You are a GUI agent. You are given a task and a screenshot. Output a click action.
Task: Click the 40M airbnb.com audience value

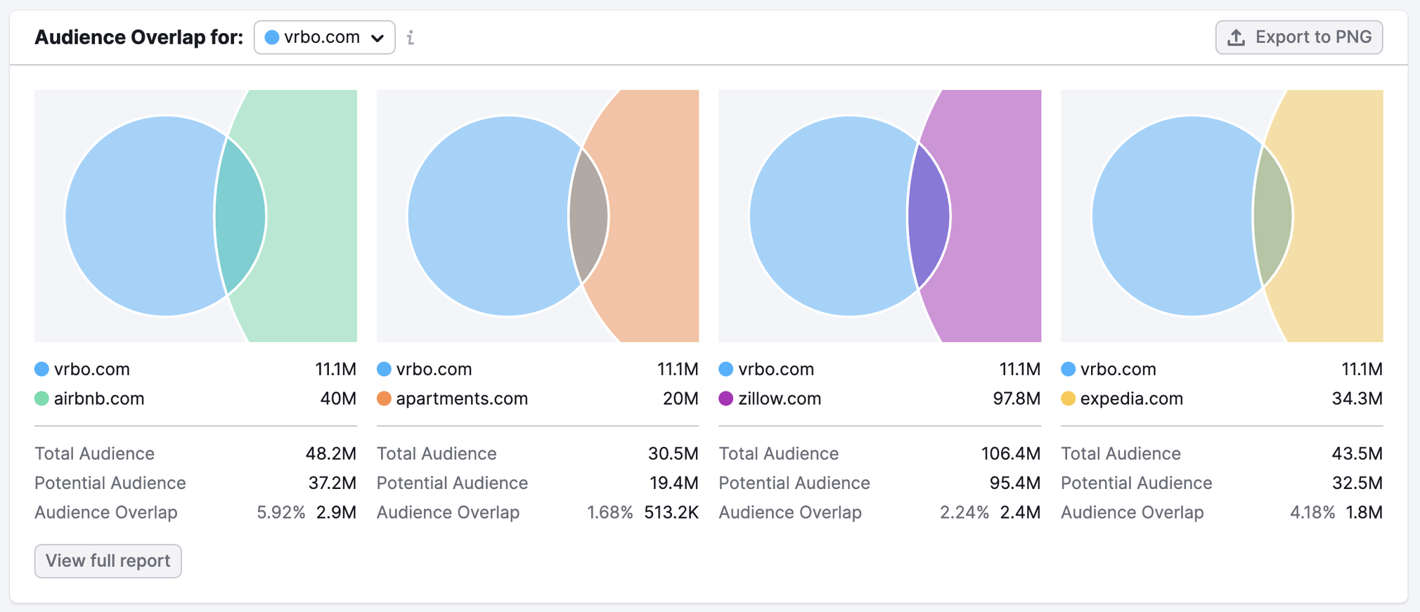(x=338, y=398)
